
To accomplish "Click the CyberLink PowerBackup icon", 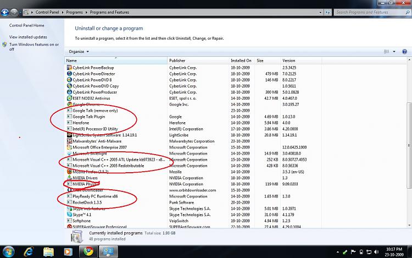I will (69, 68).
